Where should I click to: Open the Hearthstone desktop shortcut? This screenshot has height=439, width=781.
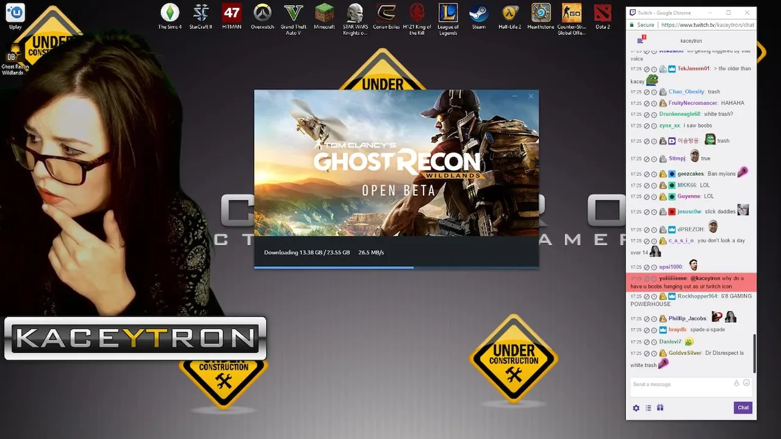point(541,16)
